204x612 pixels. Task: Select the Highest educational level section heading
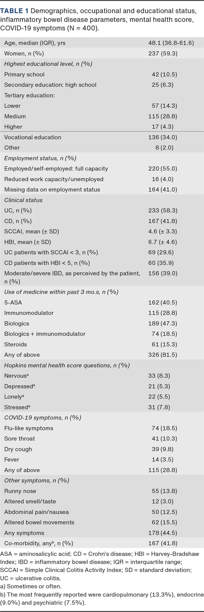point(48,64)
